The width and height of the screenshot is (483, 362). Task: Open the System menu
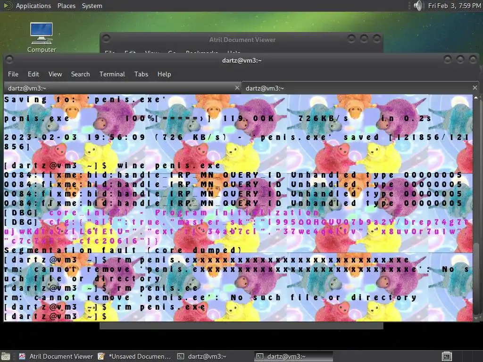(92, 6)
